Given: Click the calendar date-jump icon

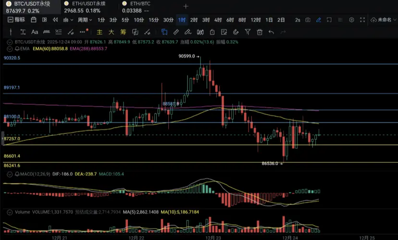Looking at the screenshot, I should (x=34, y=20).
